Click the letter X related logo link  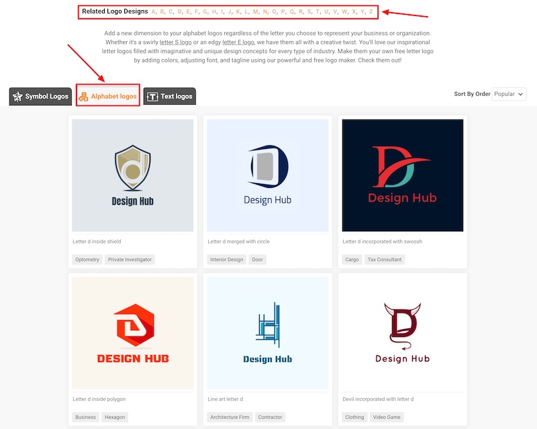tap(354, 11)
